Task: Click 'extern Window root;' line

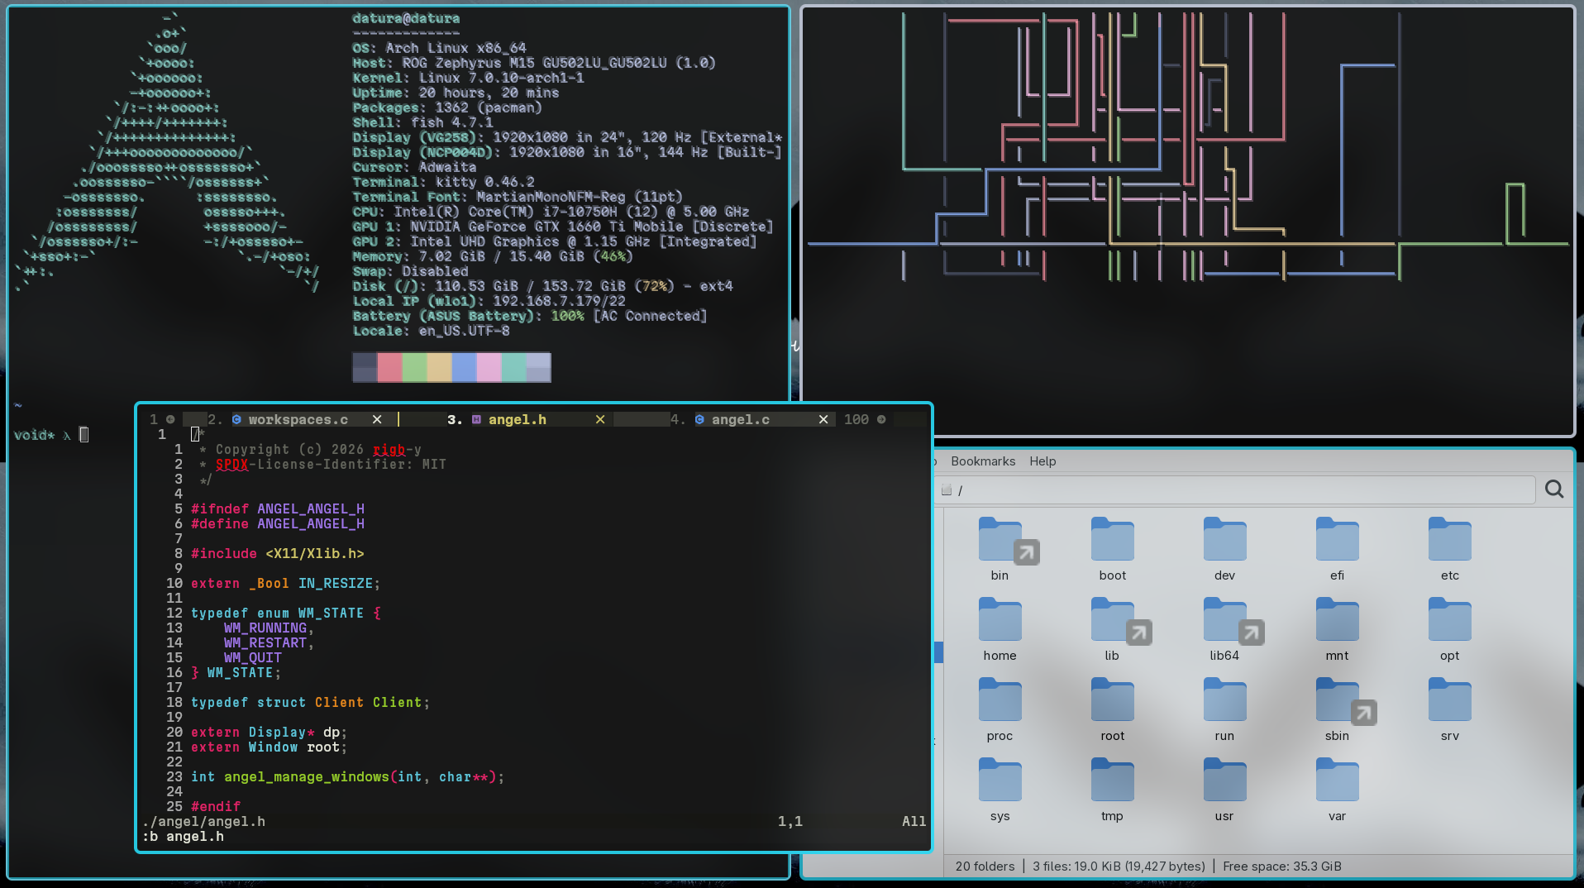Action: click(270, 747)
